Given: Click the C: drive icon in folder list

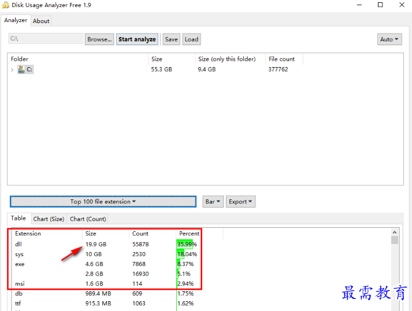Looking at the screenshot, I should (21, 69).
